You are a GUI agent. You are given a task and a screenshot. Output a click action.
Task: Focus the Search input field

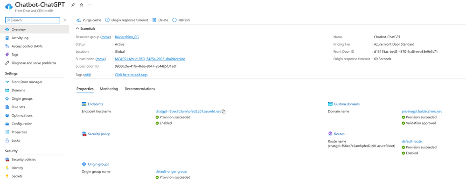point(33,20)
